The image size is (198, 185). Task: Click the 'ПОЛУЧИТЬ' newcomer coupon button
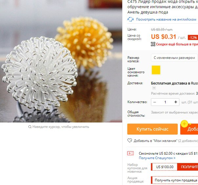(x=188, y=167)
